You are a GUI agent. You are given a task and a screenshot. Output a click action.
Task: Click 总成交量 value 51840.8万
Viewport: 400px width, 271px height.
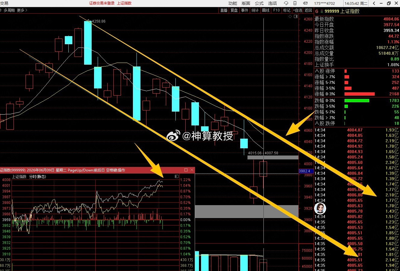pyautogui.click(x=389, y=53)
